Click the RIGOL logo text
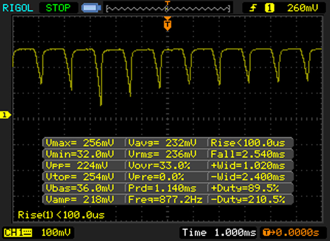The image size is (330, 241). point(18,8)
